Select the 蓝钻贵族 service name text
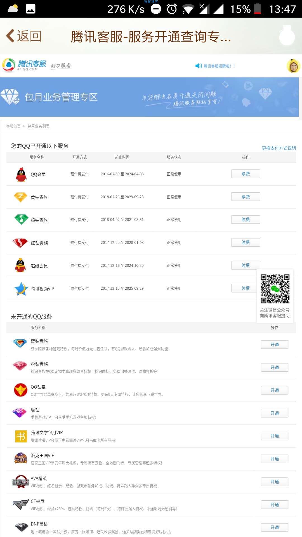This screenshot has height=537, width=302. pyautogui.click(x=39, y=341)
